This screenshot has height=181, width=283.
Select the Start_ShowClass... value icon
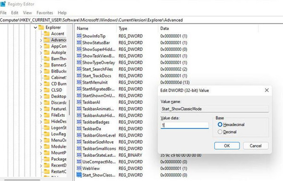(79, 175)
